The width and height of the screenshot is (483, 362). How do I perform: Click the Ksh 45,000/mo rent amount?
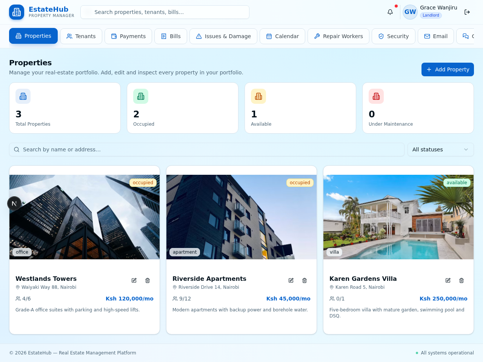[288, 299]
